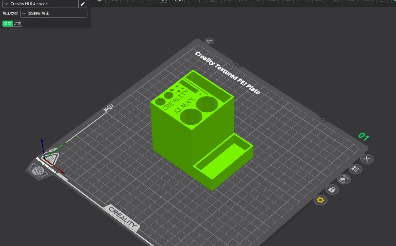Image resolution: width=396 pixels, height=246 pixels.
Task: Open the 纹理PEI热床 bed type dropdown
Action: click(x=54, y=14)
